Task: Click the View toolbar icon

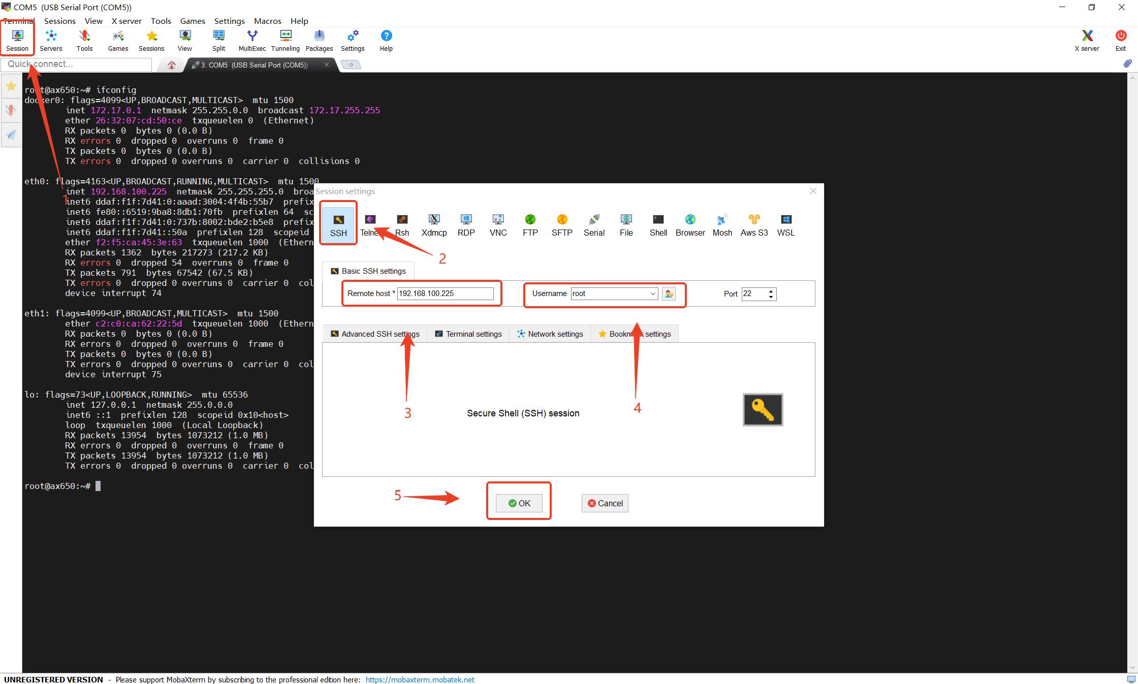Action: coord(185,41)
